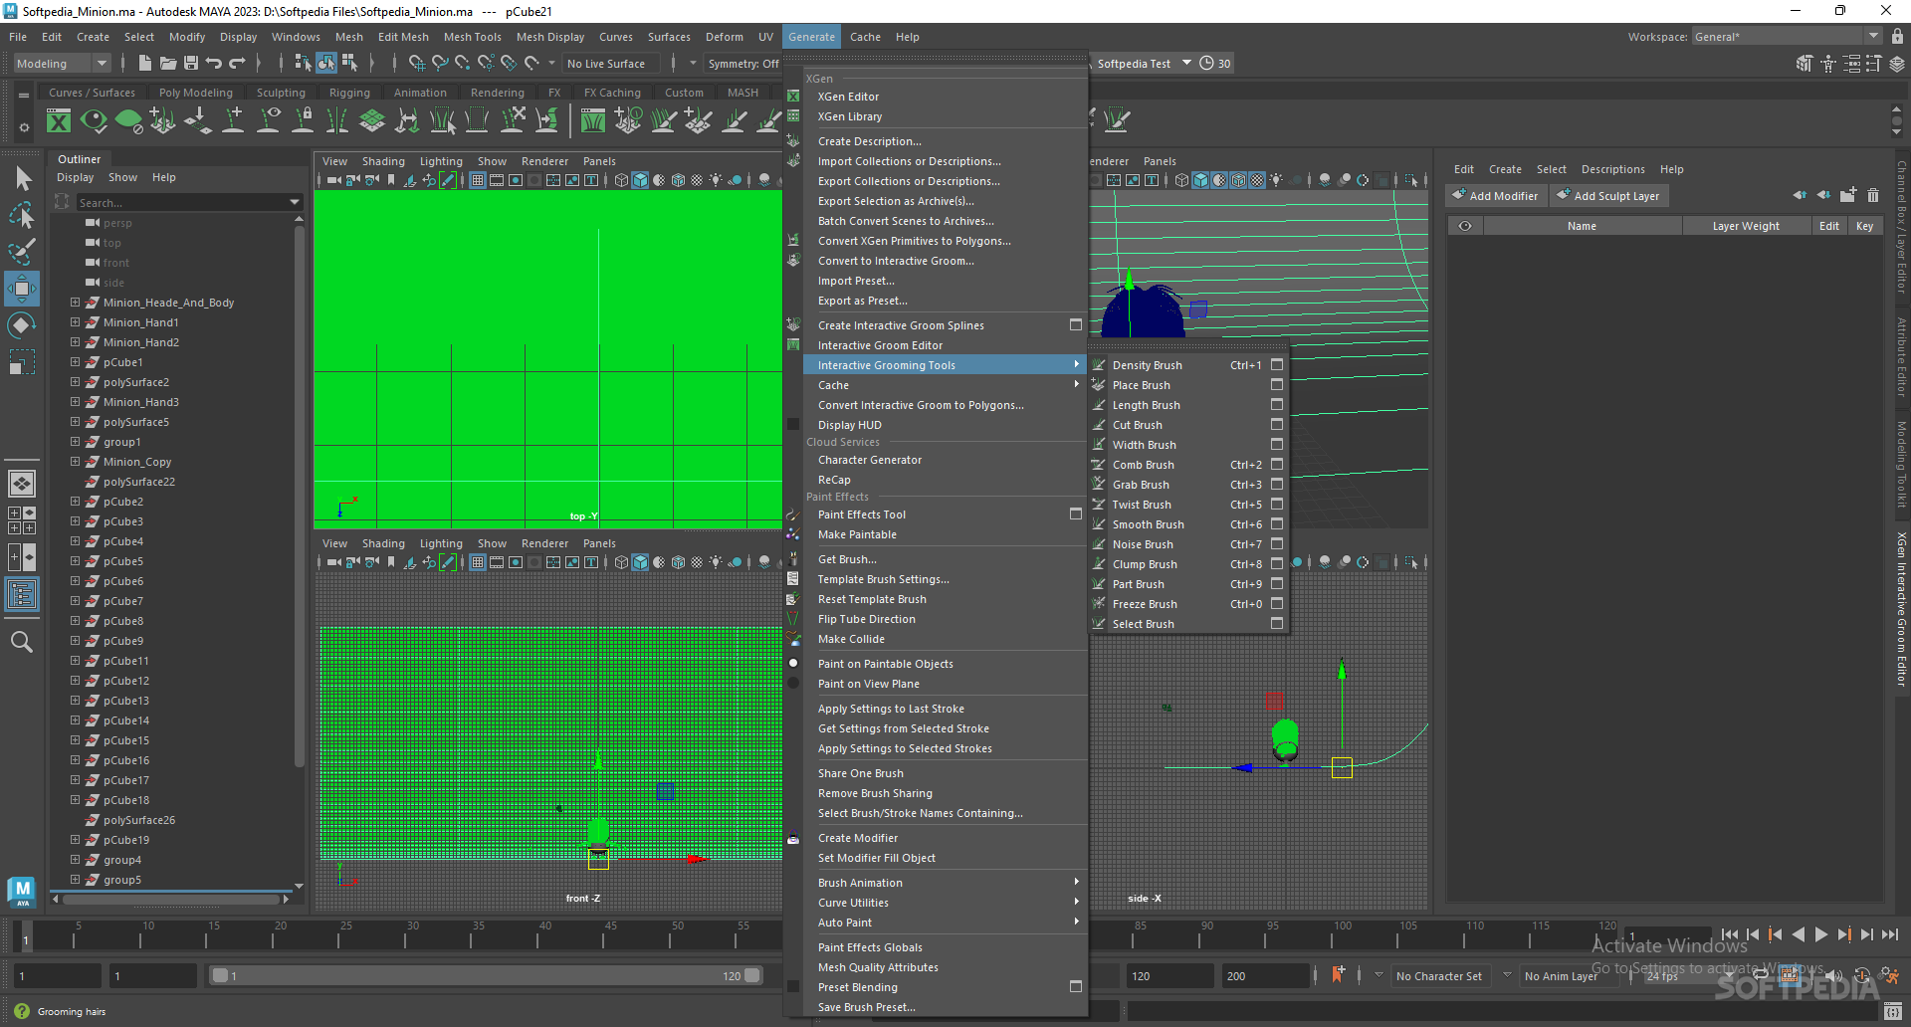Click the search magnifier icon in toolbox
1911x1027 pixels.
point(22,642)
